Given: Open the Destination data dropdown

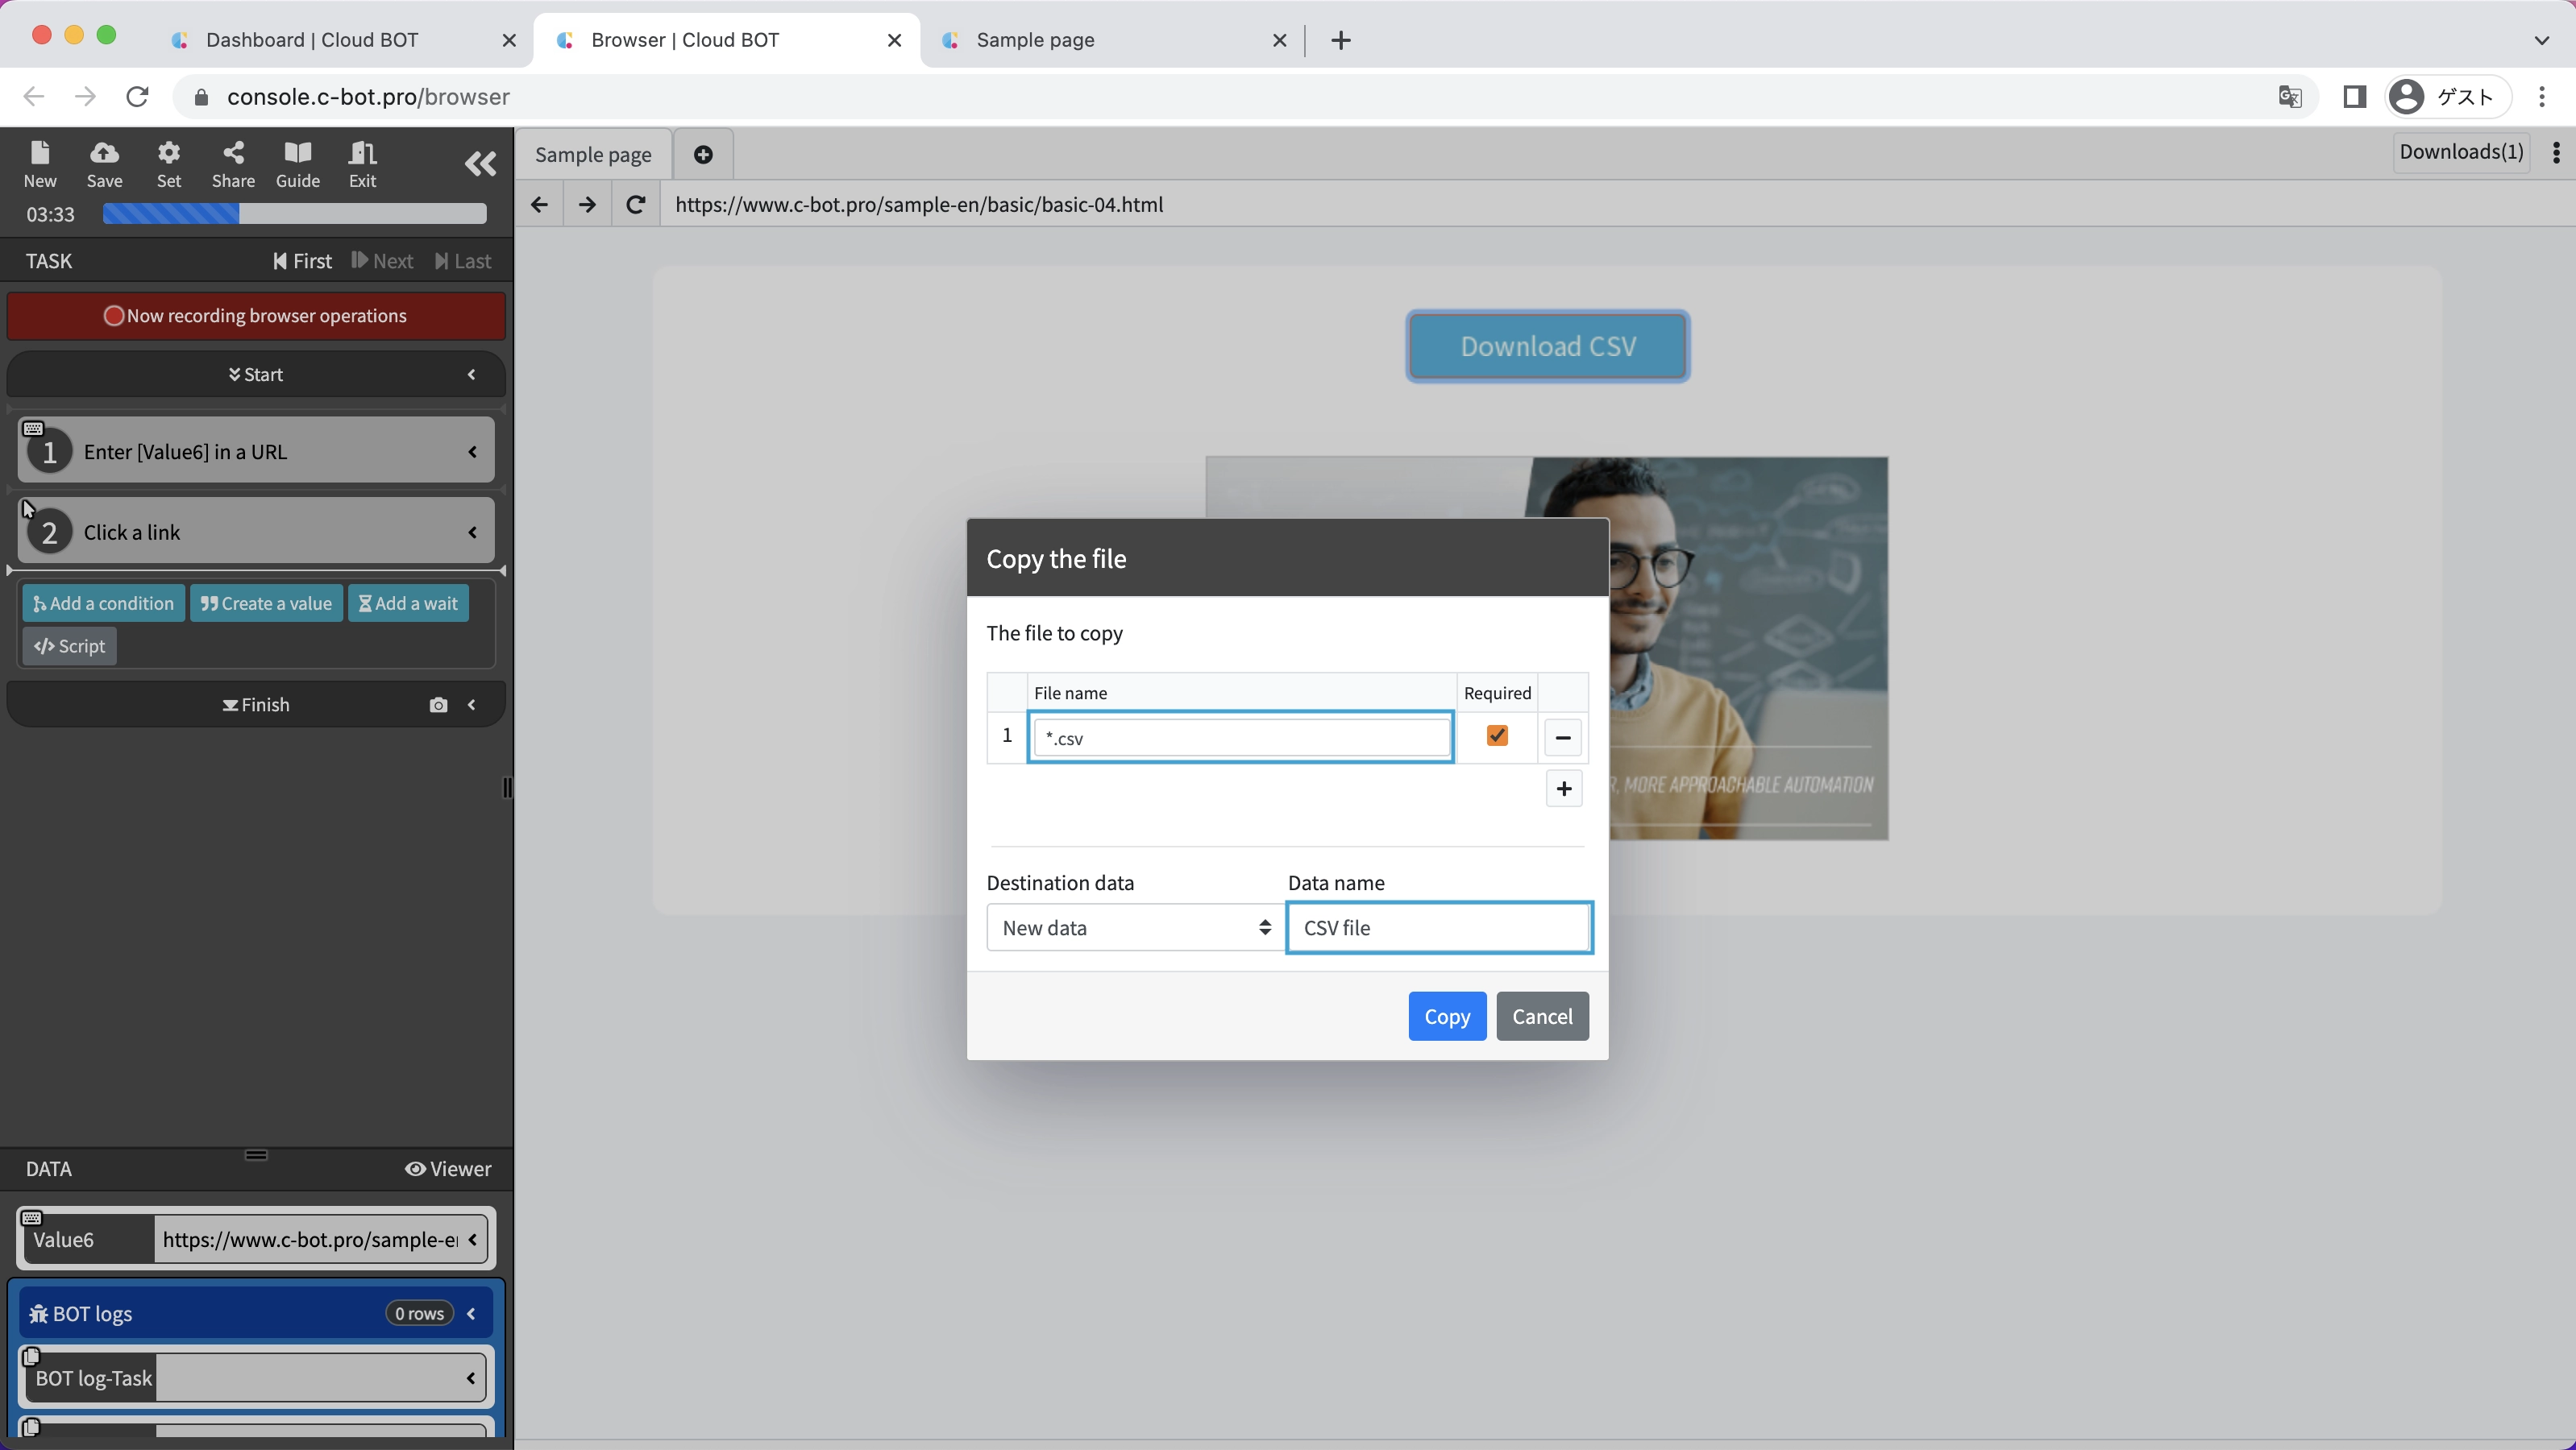Looking at the screenshot, I should pos(1134,927).
